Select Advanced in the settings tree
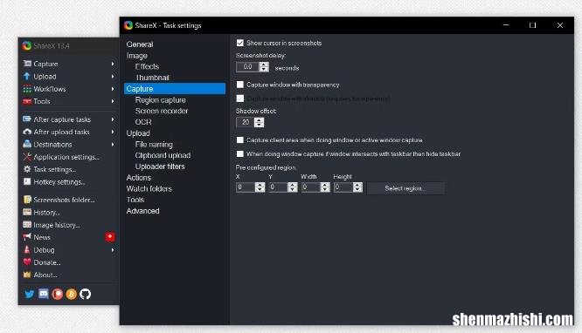Screen dimensions: 582x333 tap(142, 211)
